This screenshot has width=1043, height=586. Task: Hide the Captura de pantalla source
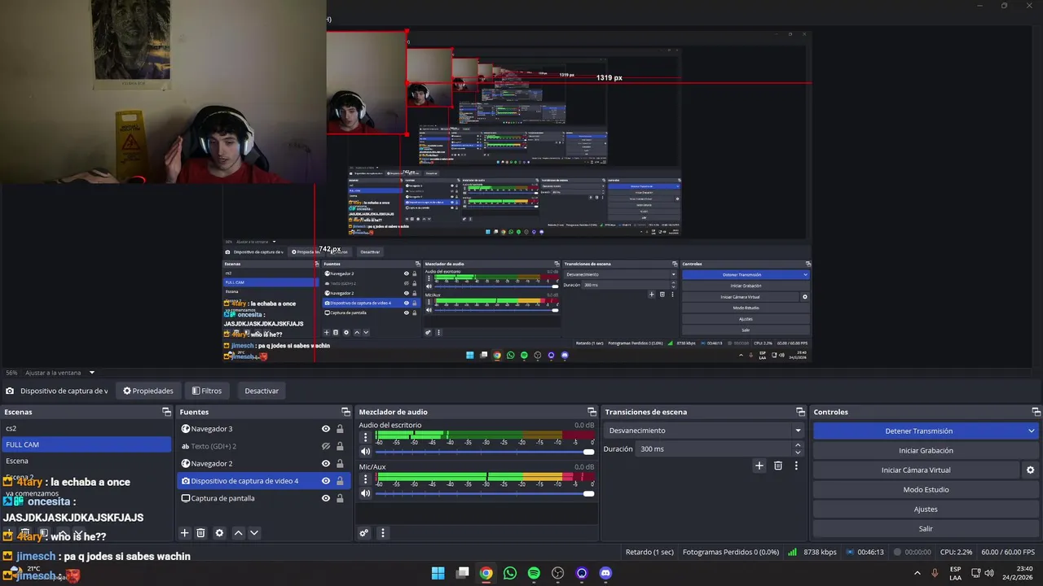(x=326, y=498)
